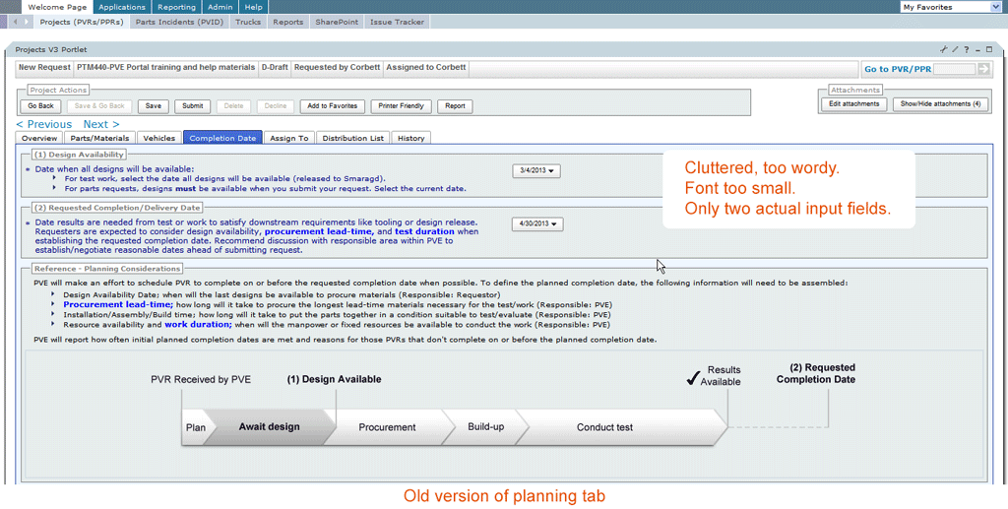The height and width of the screenshot is (509, 1008).
Task: Open the Issue Tracker tab
Action: (397, 22)
